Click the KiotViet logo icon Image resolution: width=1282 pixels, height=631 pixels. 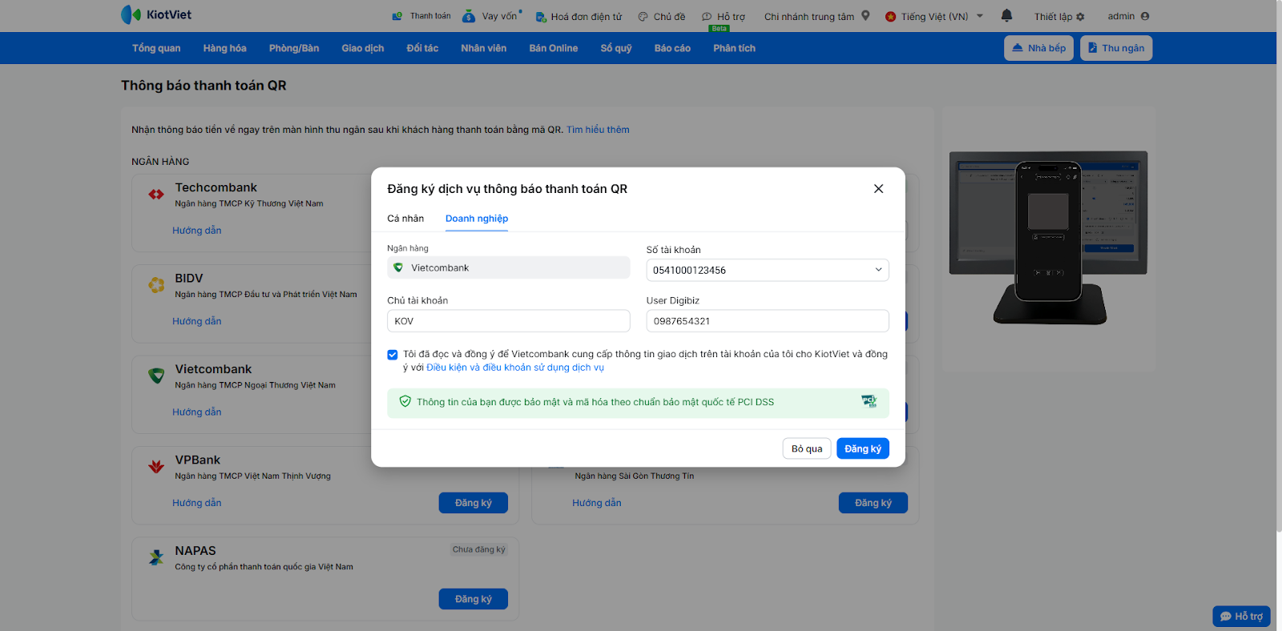pyautogui.click(x=131, y=14)
